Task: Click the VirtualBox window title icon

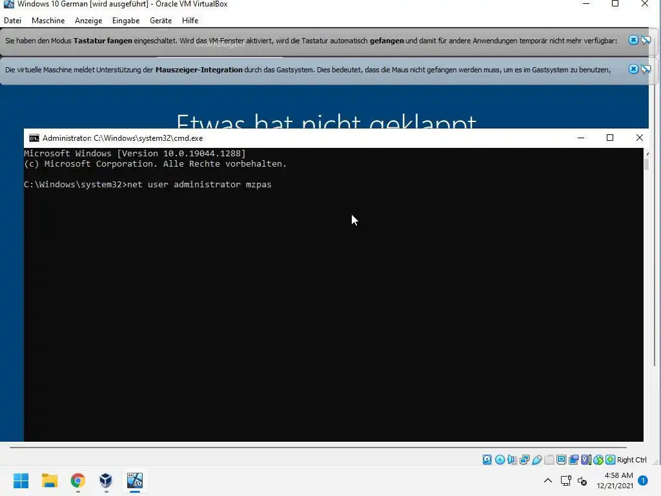Action: [8, 5]
